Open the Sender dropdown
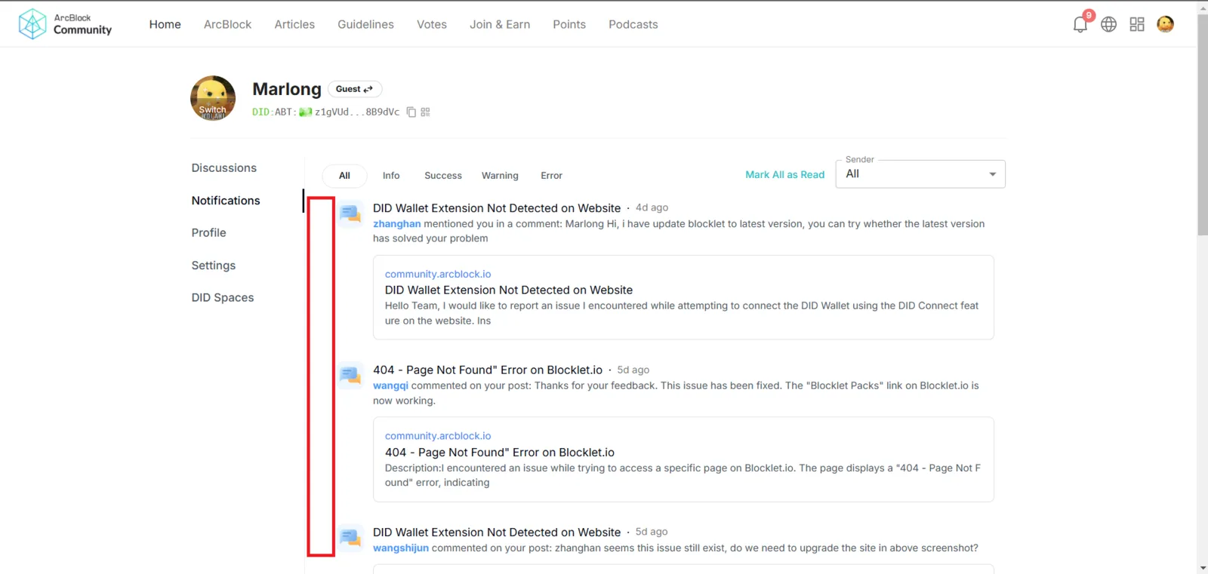This screenshot has height=574, width=1208. (x=920, y=174)
